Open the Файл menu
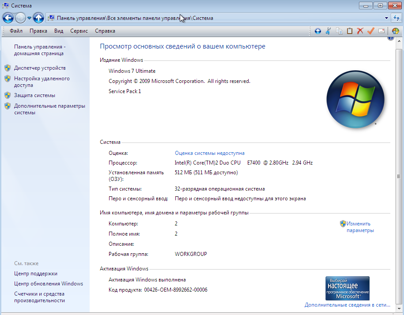The image size is (404, 315). (16, 31)
